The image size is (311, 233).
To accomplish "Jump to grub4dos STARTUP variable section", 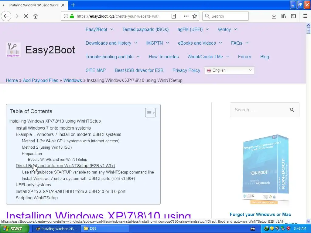I will point(88,172).
